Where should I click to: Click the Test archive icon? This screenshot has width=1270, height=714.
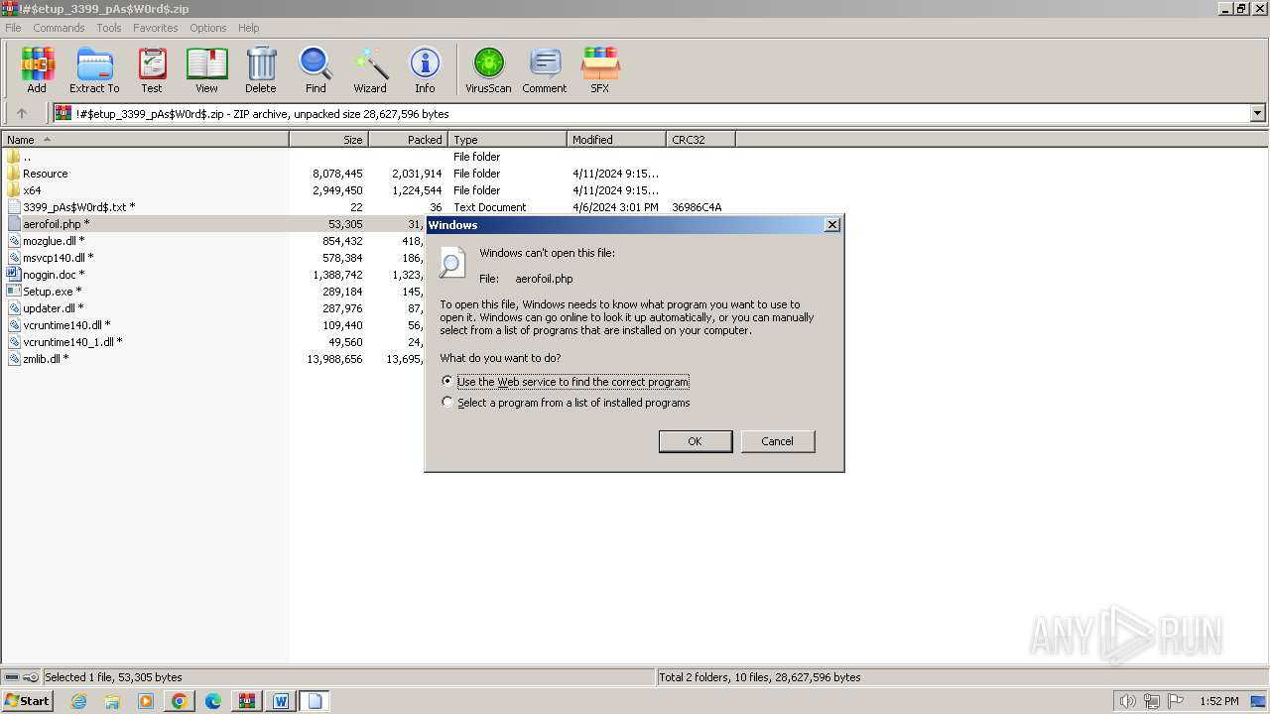click(x=151, y=70)
